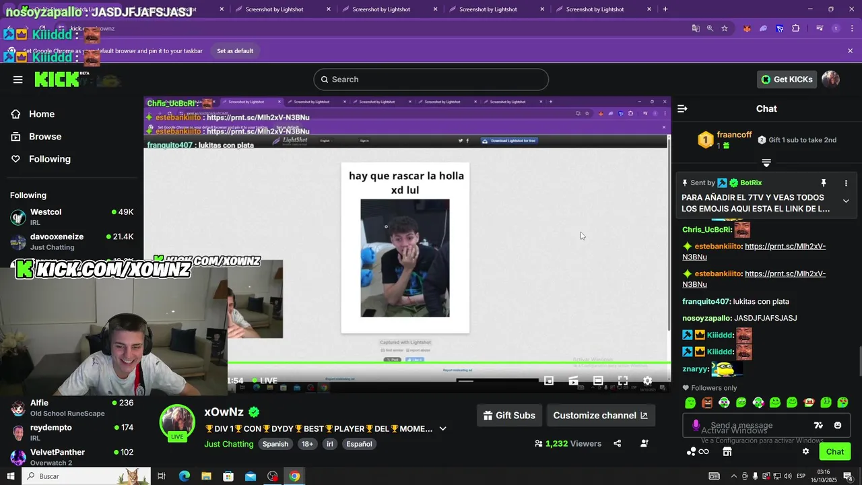This screenshot has width=862, height=485.
Task: Share the stream with share icon
Action: coord(618,443)
